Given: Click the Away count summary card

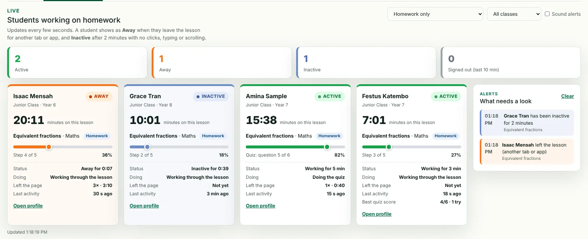Looking at the screenshot, I should pyautogui.click(x=222, y=62).
